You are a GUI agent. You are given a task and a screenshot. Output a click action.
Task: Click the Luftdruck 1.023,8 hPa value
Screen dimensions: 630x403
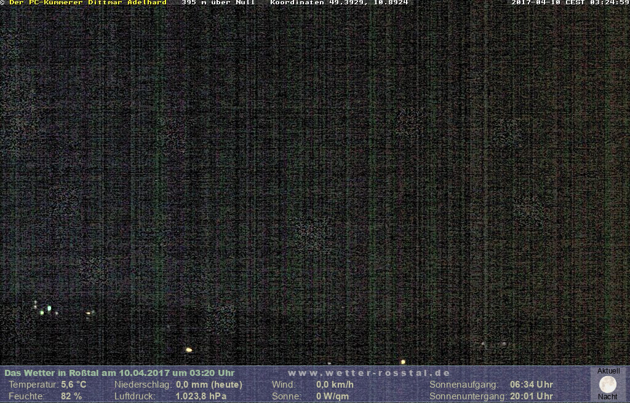pyautogui.click(x=201, y=396)
